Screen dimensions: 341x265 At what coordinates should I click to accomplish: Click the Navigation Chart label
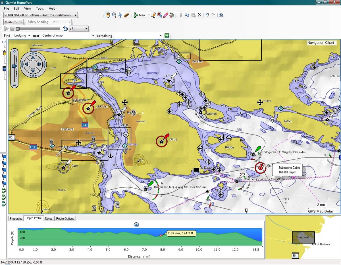322,43
